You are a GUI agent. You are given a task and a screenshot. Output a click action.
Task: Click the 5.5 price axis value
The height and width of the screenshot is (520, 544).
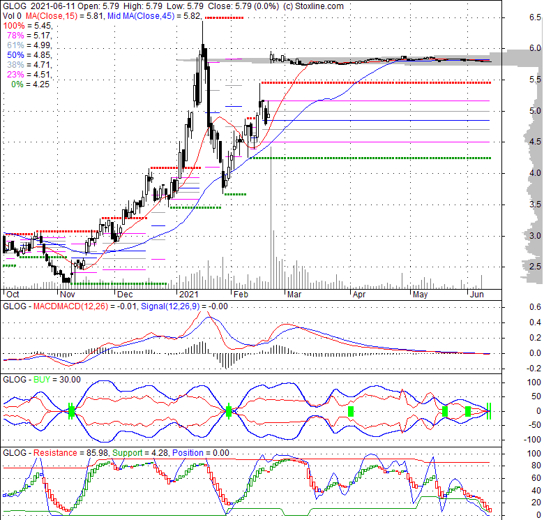[x=535, y=80]
